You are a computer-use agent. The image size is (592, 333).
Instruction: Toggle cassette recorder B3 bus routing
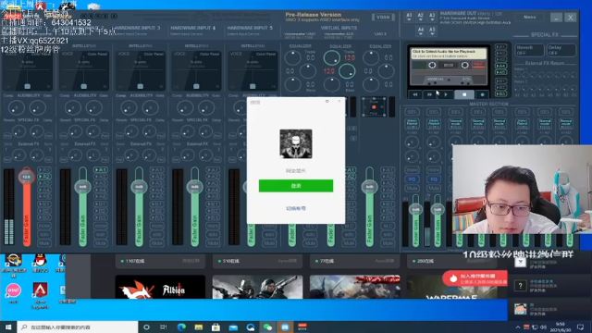click(x=500, y=93)
